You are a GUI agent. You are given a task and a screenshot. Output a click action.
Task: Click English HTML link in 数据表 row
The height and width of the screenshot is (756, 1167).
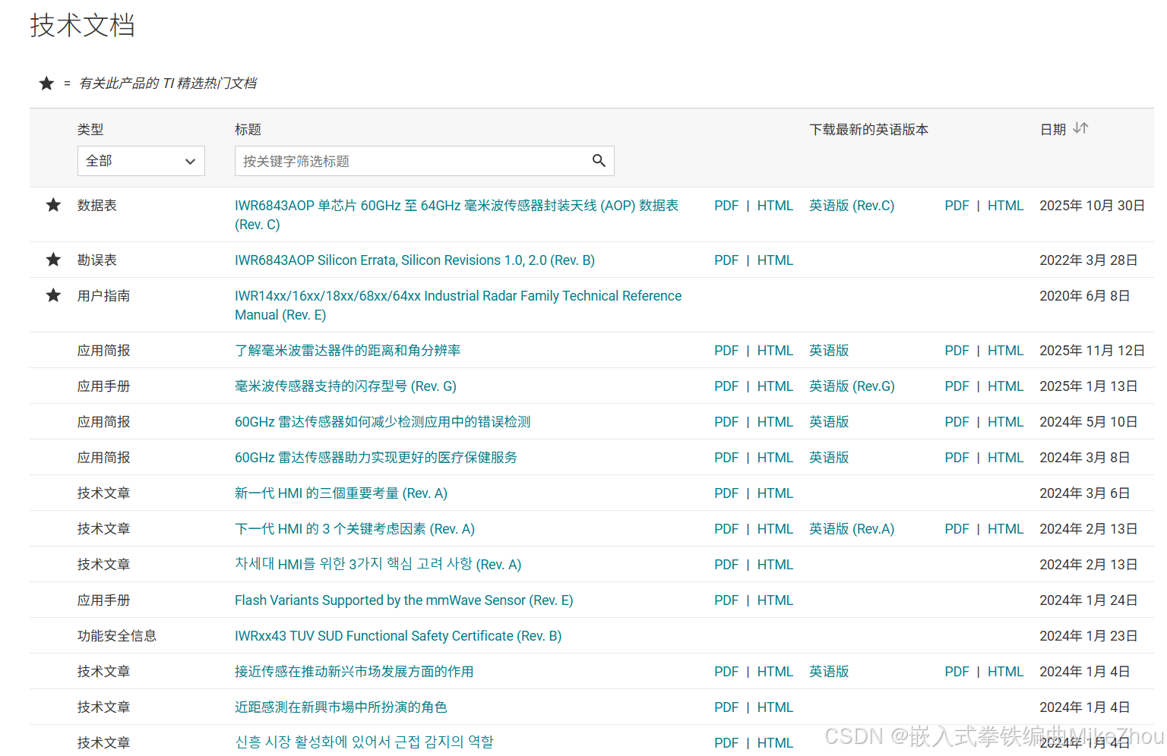coord(1006,206)
